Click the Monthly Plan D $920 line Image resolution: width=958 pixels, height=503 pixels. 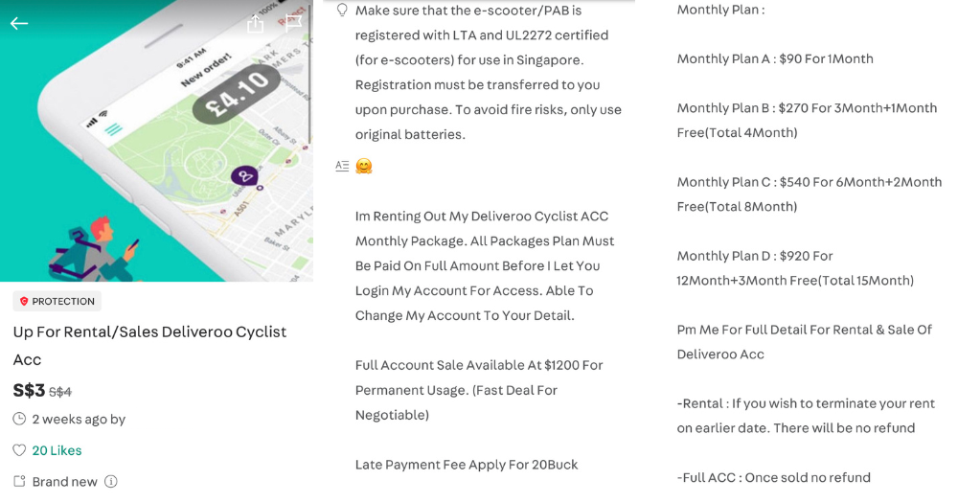coord(795,268)
